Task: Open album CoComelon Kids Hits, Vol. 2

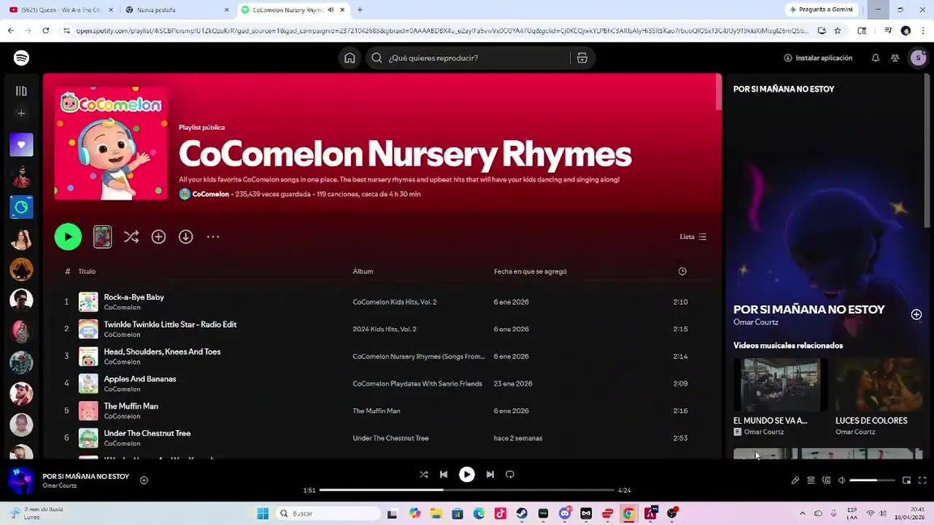Action: tap(394, 302)
